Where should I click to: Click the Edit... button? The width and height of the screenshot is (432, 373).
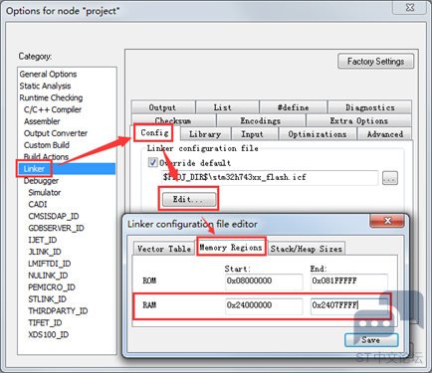(x=189, y=199)
